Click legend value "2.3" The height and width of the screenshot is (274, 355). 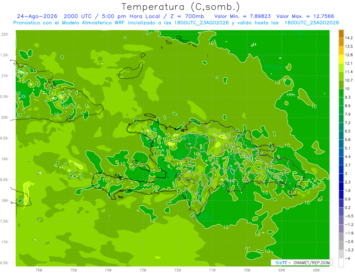point(348,182)
